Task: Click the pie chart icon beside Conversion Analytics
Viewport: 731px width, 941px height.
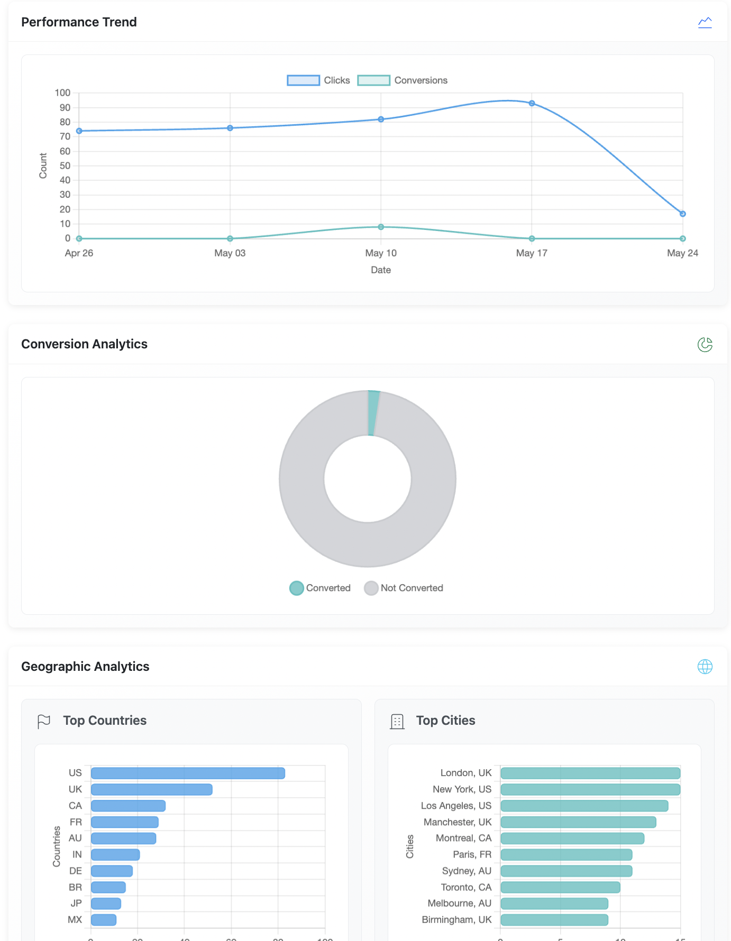Action: point(705,345)
